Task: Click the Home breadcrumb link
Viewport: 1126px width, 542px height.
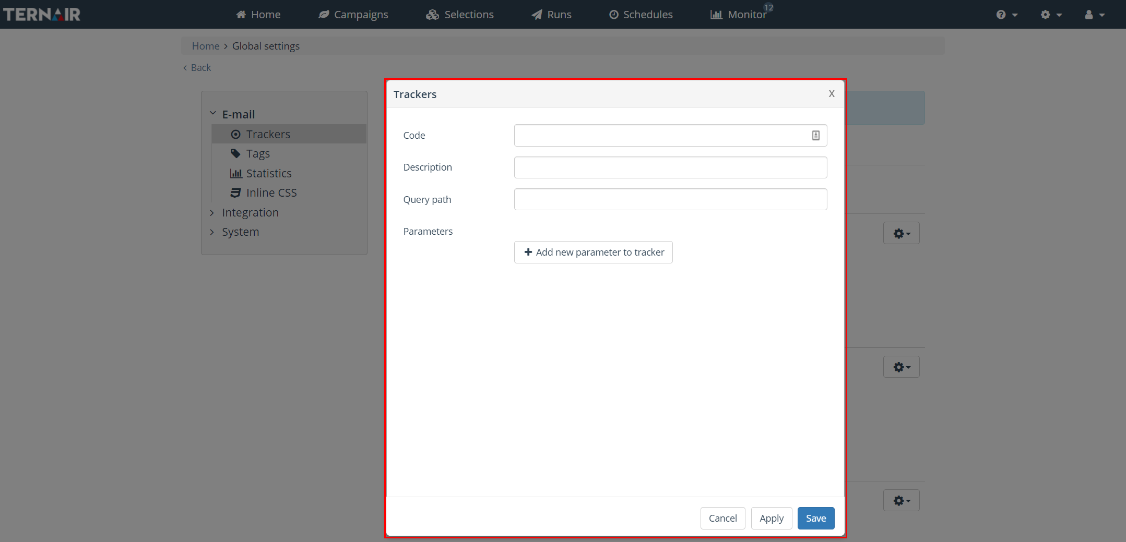Action: coord(206,46)
